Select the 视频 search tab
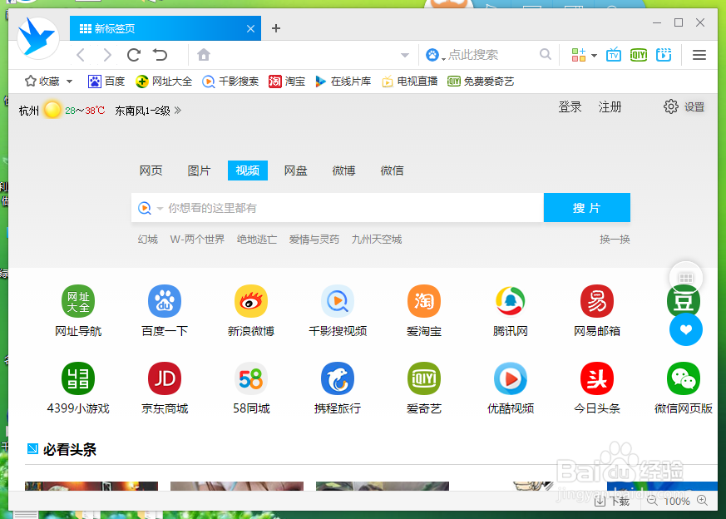The image size is (726, 519). click(248, 171)
